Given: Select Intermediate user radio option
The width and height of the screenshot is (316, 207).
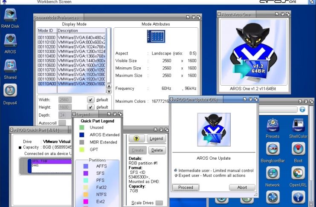Looking at the screenshot, I should 176,170.
